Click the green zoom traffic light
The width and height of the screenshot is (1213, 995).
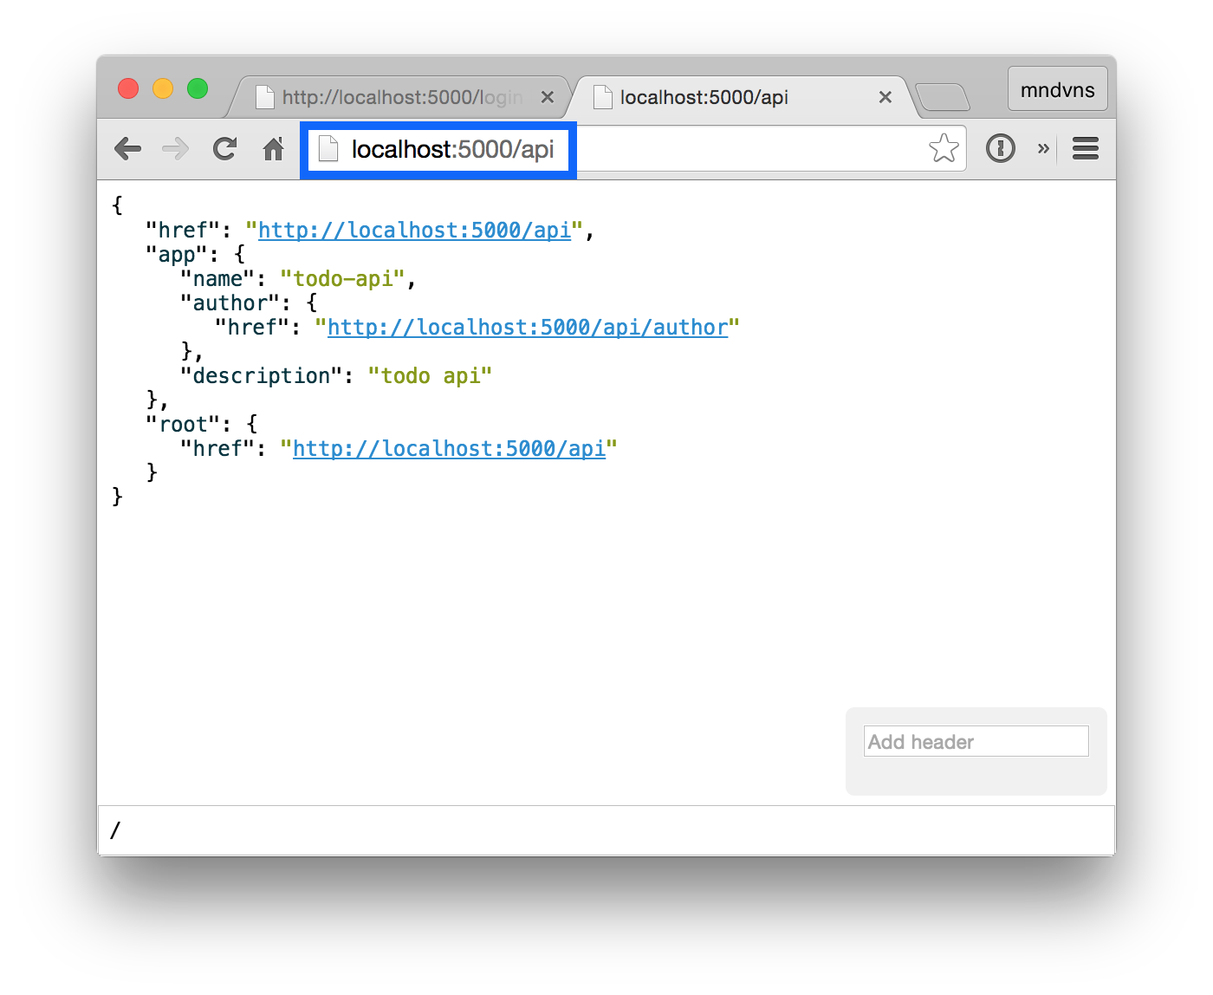pyautogui.click(x=198, y=88)
